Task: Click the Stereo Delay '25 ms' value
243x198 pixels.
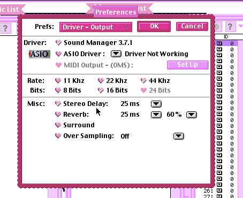Action: pos(130,104)
